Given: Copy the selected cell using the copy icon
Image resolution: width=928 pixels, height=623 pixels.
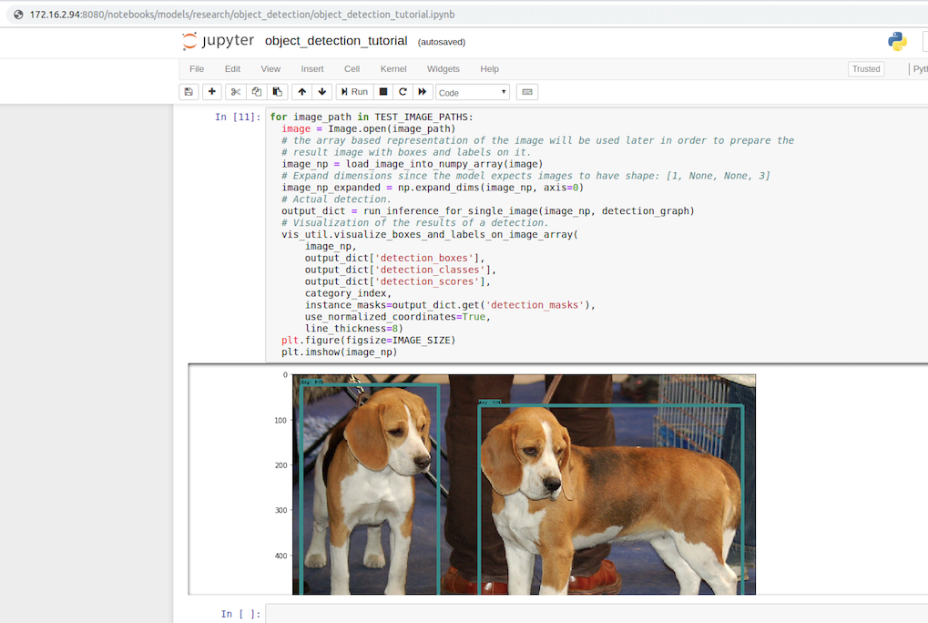Looking at the screenshot, I should coord(256,91).
